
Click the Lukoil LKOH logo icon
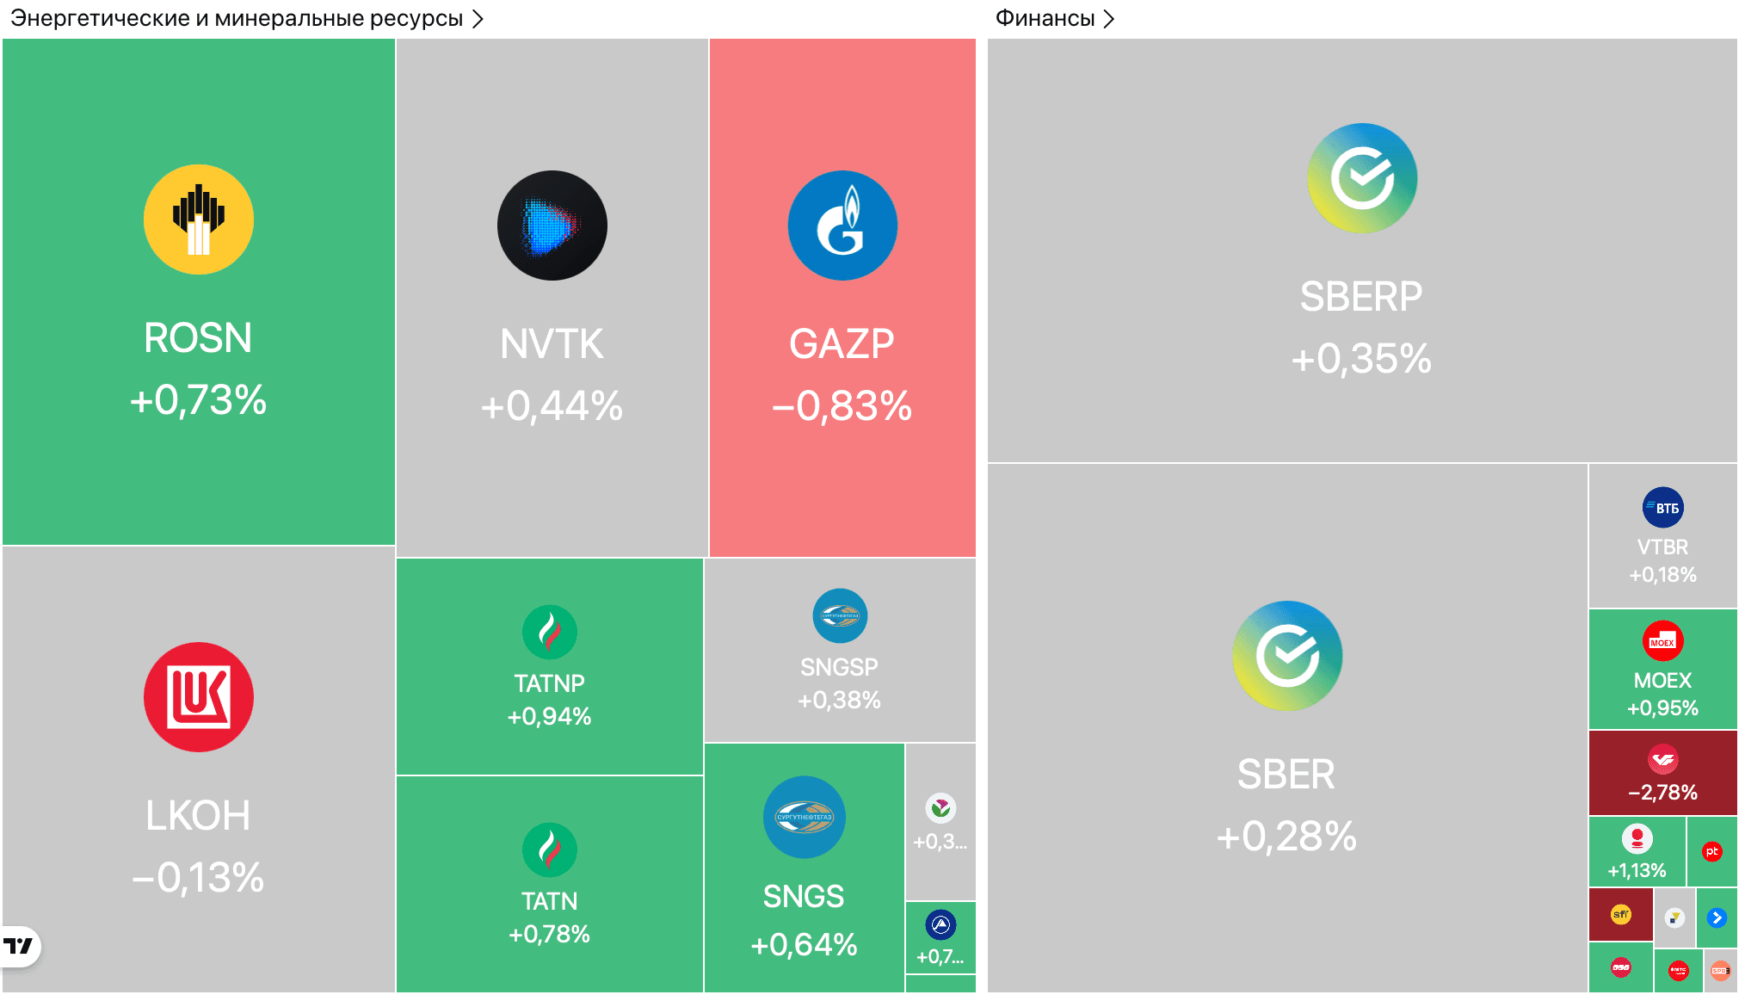199,697
